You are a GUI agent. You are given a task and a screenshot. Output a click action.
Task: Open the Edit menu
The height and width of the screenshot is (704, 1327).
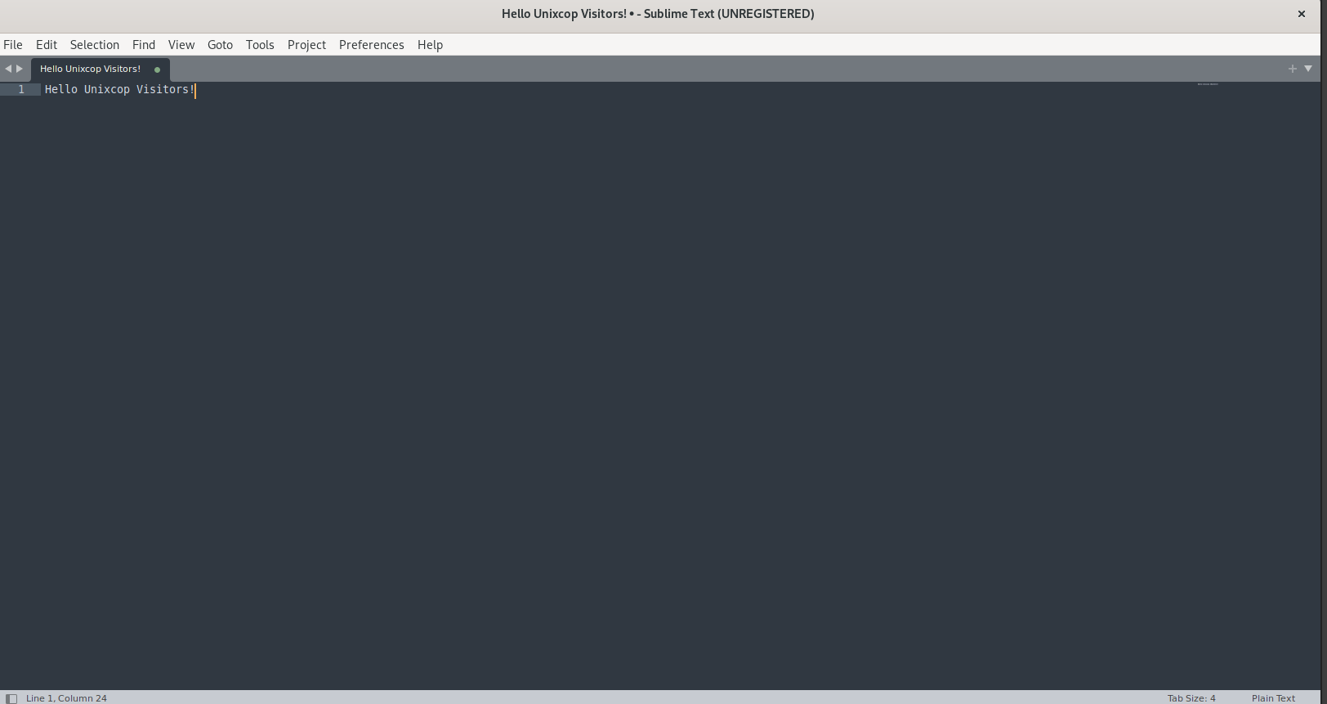(x=47, y=45)
